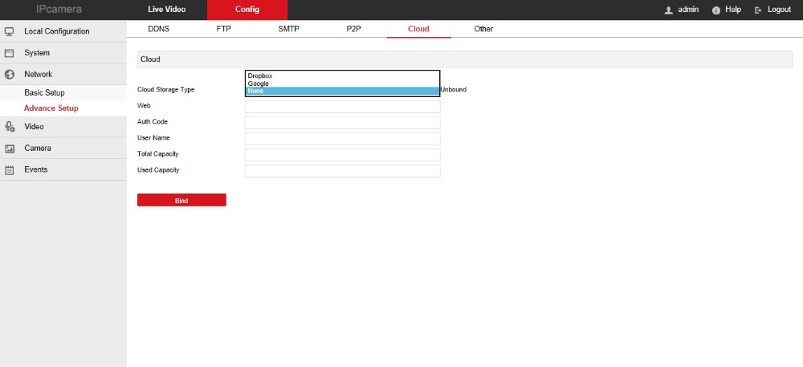Open the Help link
Screen dimensions: 803x367
coord(733,10)
